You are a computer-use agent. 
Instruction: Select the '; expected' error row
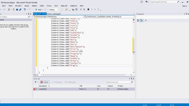(x=84, y=89)
